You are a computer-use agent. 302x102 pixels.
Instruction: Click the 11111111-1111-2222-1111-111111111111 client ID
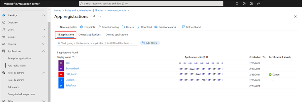[201, 74]
